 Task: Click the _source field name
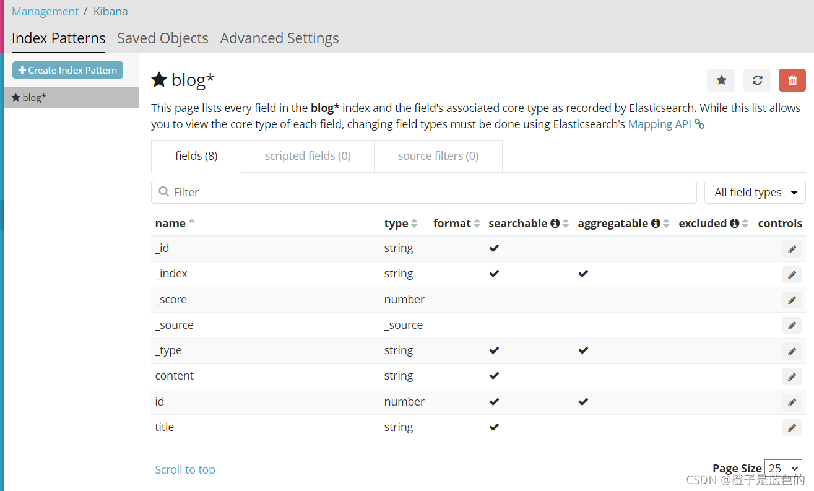click(174, 325)
